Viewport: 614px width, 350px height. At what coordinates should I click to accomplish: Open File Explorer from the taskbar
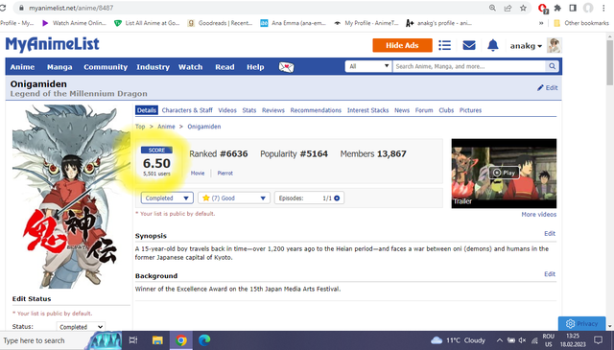[157, 339]
